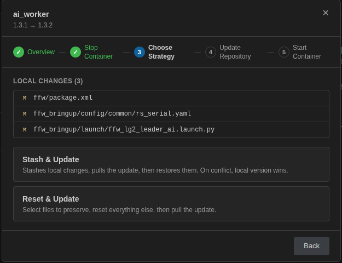Click the M status icon for ffw/package.xml
342x263 pixels.
[x=25, y=98]
